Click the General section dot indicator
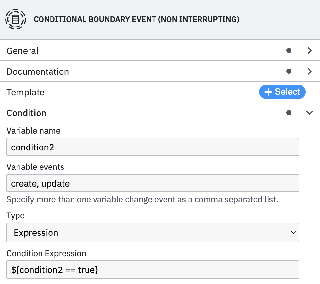The height and width of the screenshot is (284, 320). 289,51
